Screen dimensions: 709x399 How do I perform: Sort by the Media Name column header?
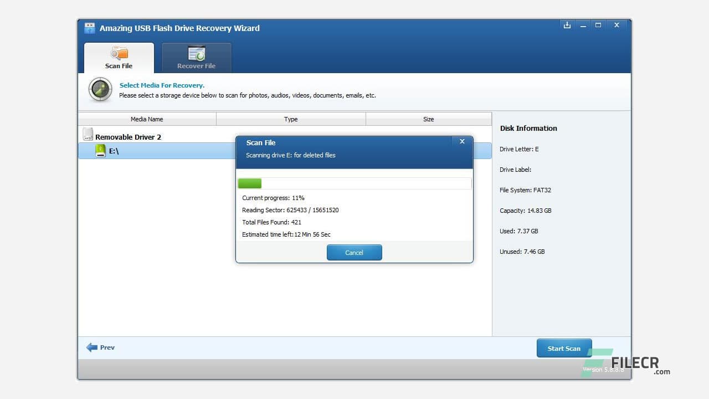(x=146, y=119)
